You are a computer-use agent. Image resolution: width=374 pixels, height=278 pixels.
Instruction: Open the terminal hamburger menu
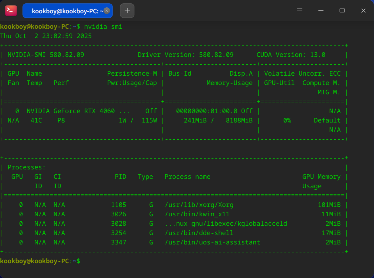299,11
